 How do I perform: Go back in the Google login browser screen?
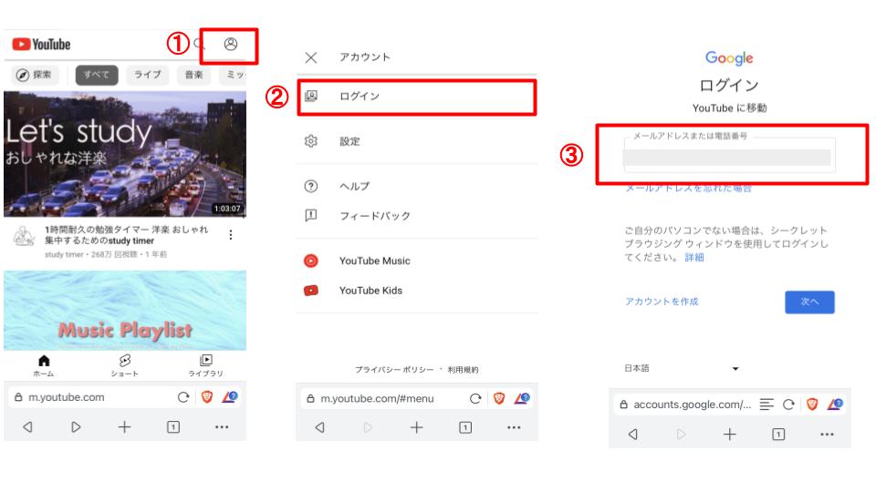pos(633,434)
